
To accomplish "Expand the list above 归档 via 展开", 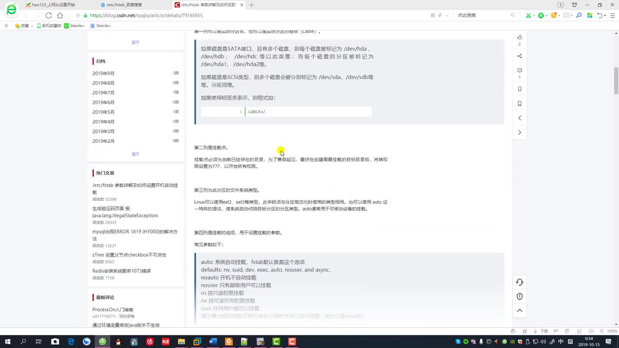I will (x=135, y=43).
